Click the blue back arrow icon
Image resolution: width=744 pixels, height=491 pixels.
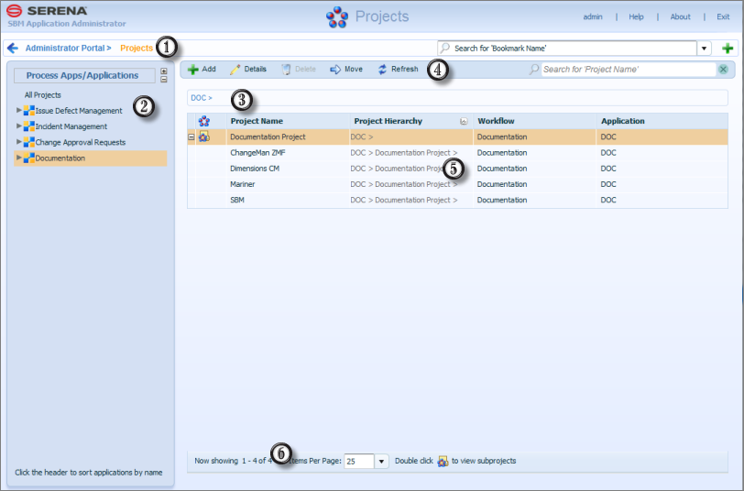[x=13, y=48]
